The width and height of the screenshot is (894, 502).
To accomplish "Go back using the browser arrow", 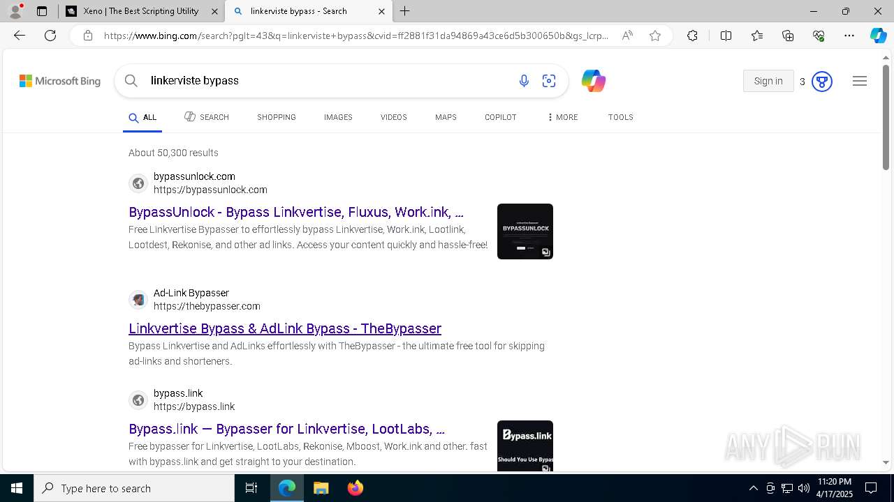I will point(20,36).
